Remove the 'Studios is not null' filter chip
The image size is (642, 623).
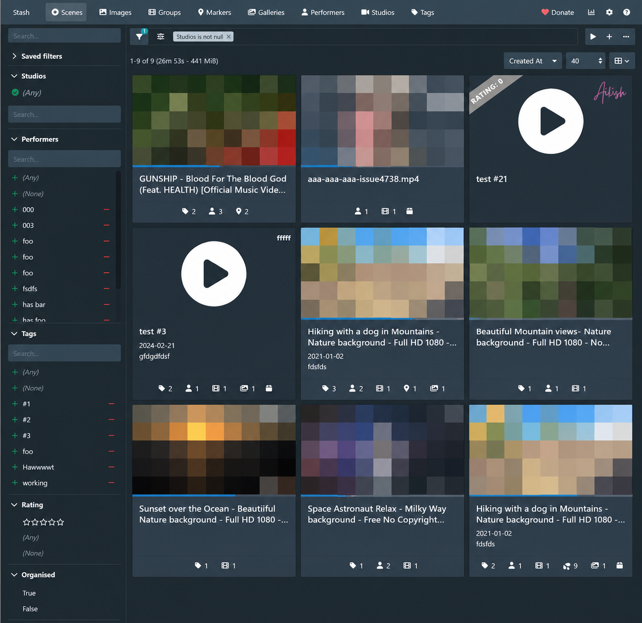click(229, 37)
